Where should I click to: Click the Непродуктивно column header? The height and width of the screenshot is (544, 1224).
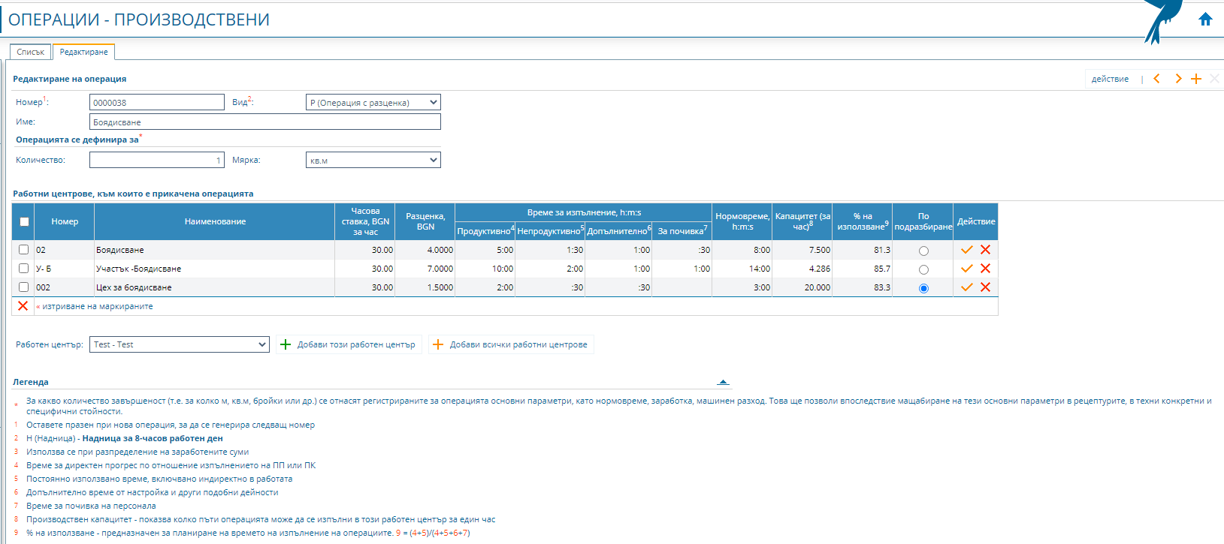[551, 231]
